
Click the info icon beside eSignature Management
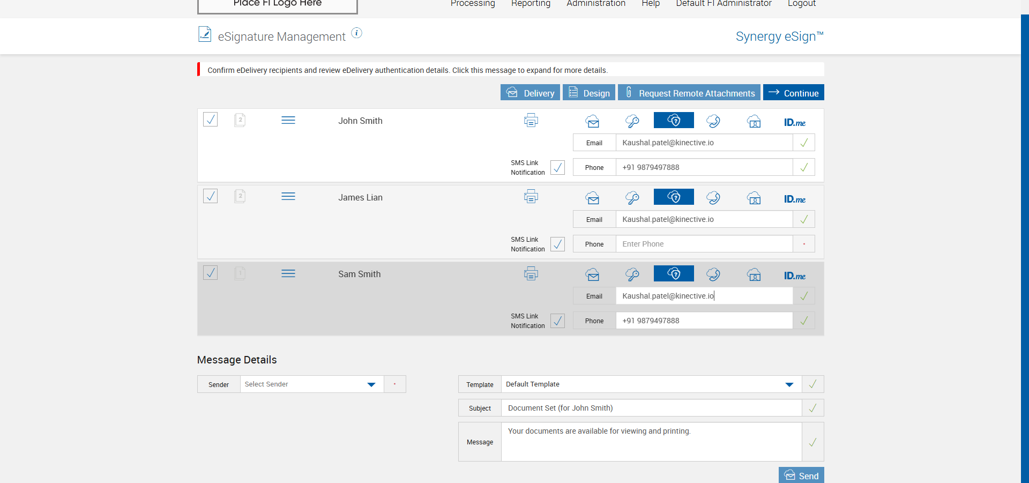pos(356,33)
